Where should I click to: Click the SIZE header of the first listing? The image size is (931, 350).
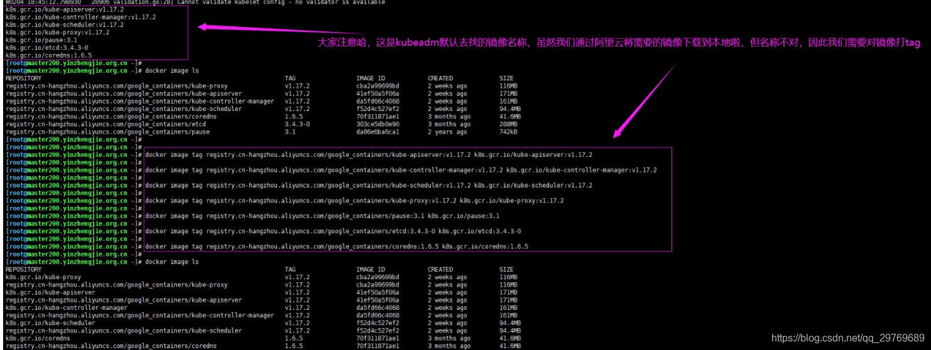pyautogui.click(x=506, y=78)
